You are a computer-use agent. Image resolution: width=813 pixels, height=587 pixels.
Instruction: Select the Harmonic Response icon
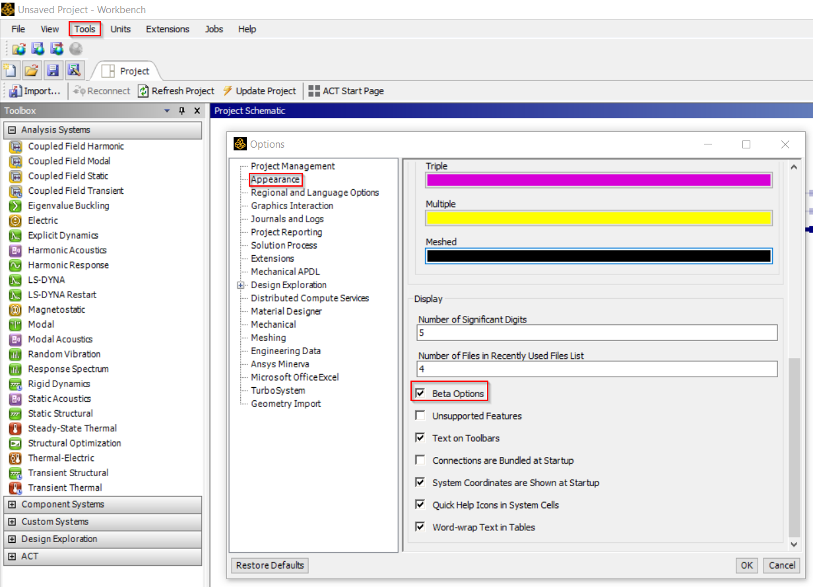click(16, 265)
